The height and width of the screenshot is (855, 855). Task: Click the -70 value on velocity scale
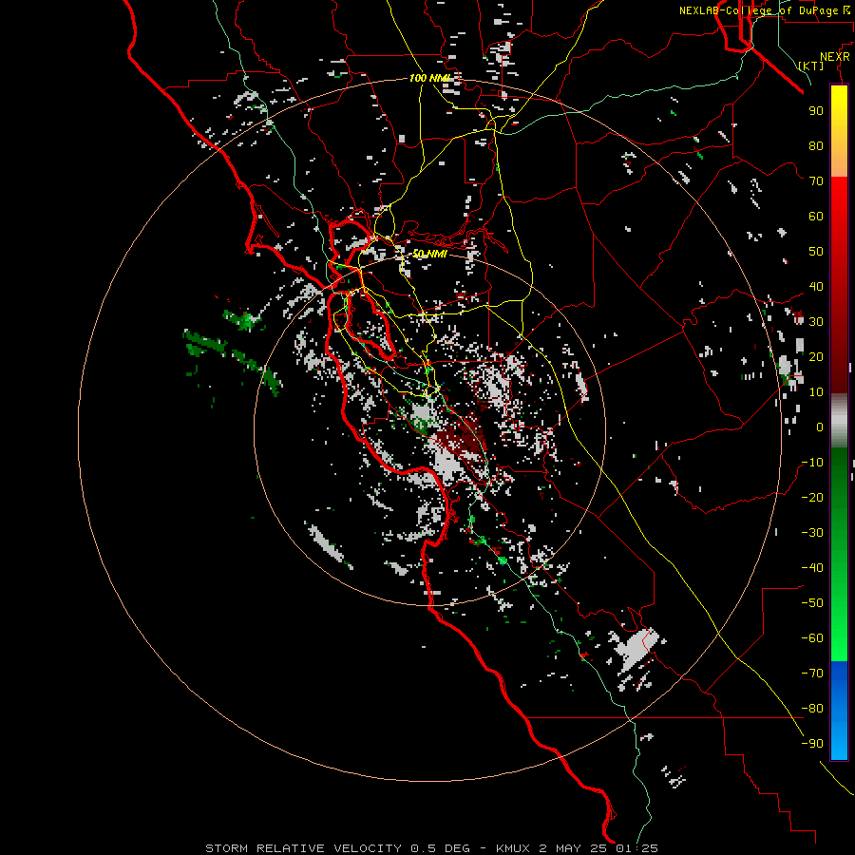812,674
